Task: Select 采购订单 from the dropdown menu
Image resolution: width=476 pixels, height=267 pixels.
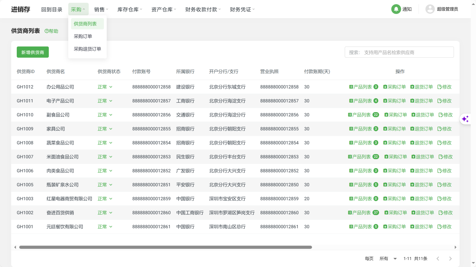Action: (87, 36)
